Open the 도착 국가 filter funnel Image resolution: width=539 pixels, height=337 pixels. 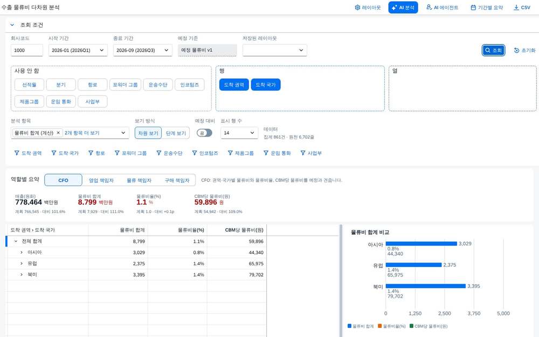pos(53,153)
